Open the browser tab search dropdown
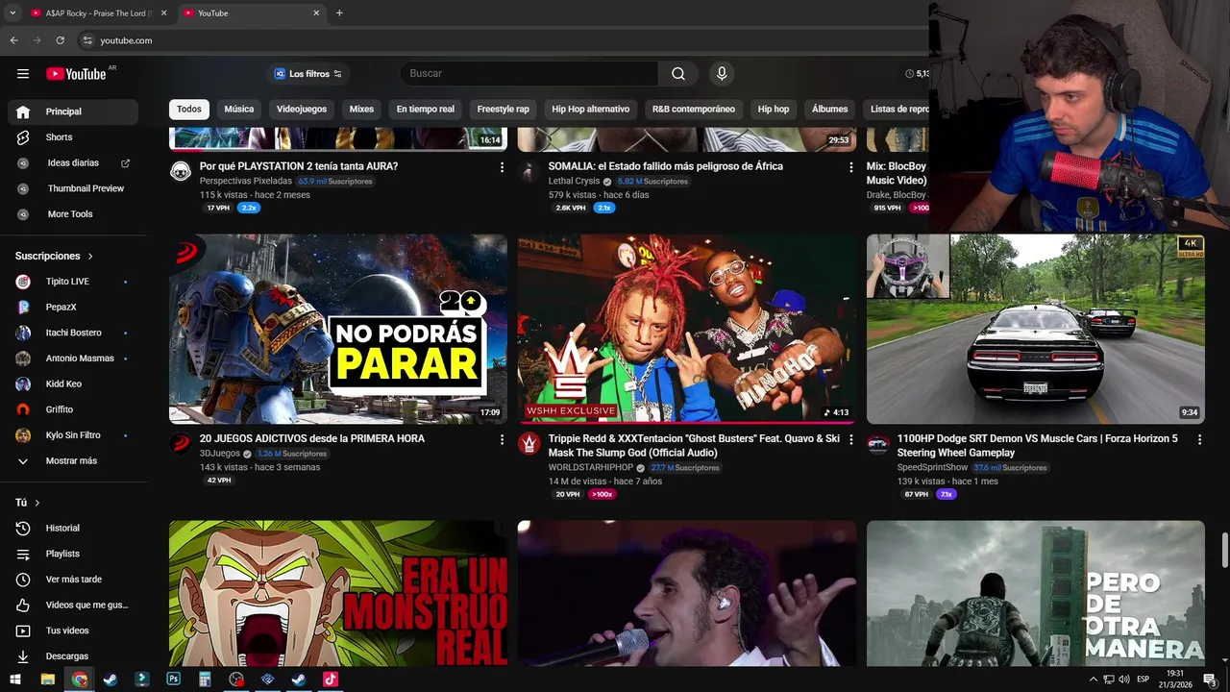 pyautogui.click(x=12, y=13)
